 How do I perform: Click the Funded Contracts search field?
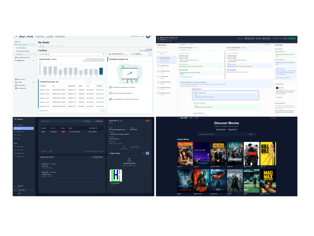coord(95,82)
